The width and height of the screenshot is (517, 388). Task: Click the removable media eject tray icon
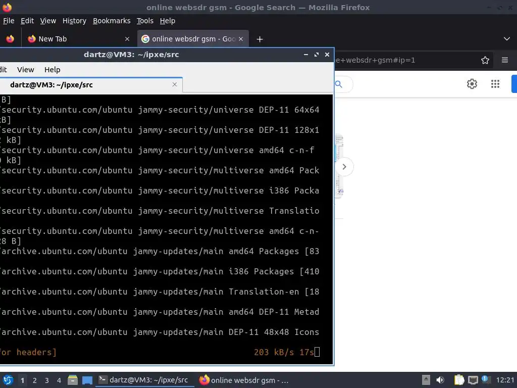pyautogui.click(x=426, y=380)
